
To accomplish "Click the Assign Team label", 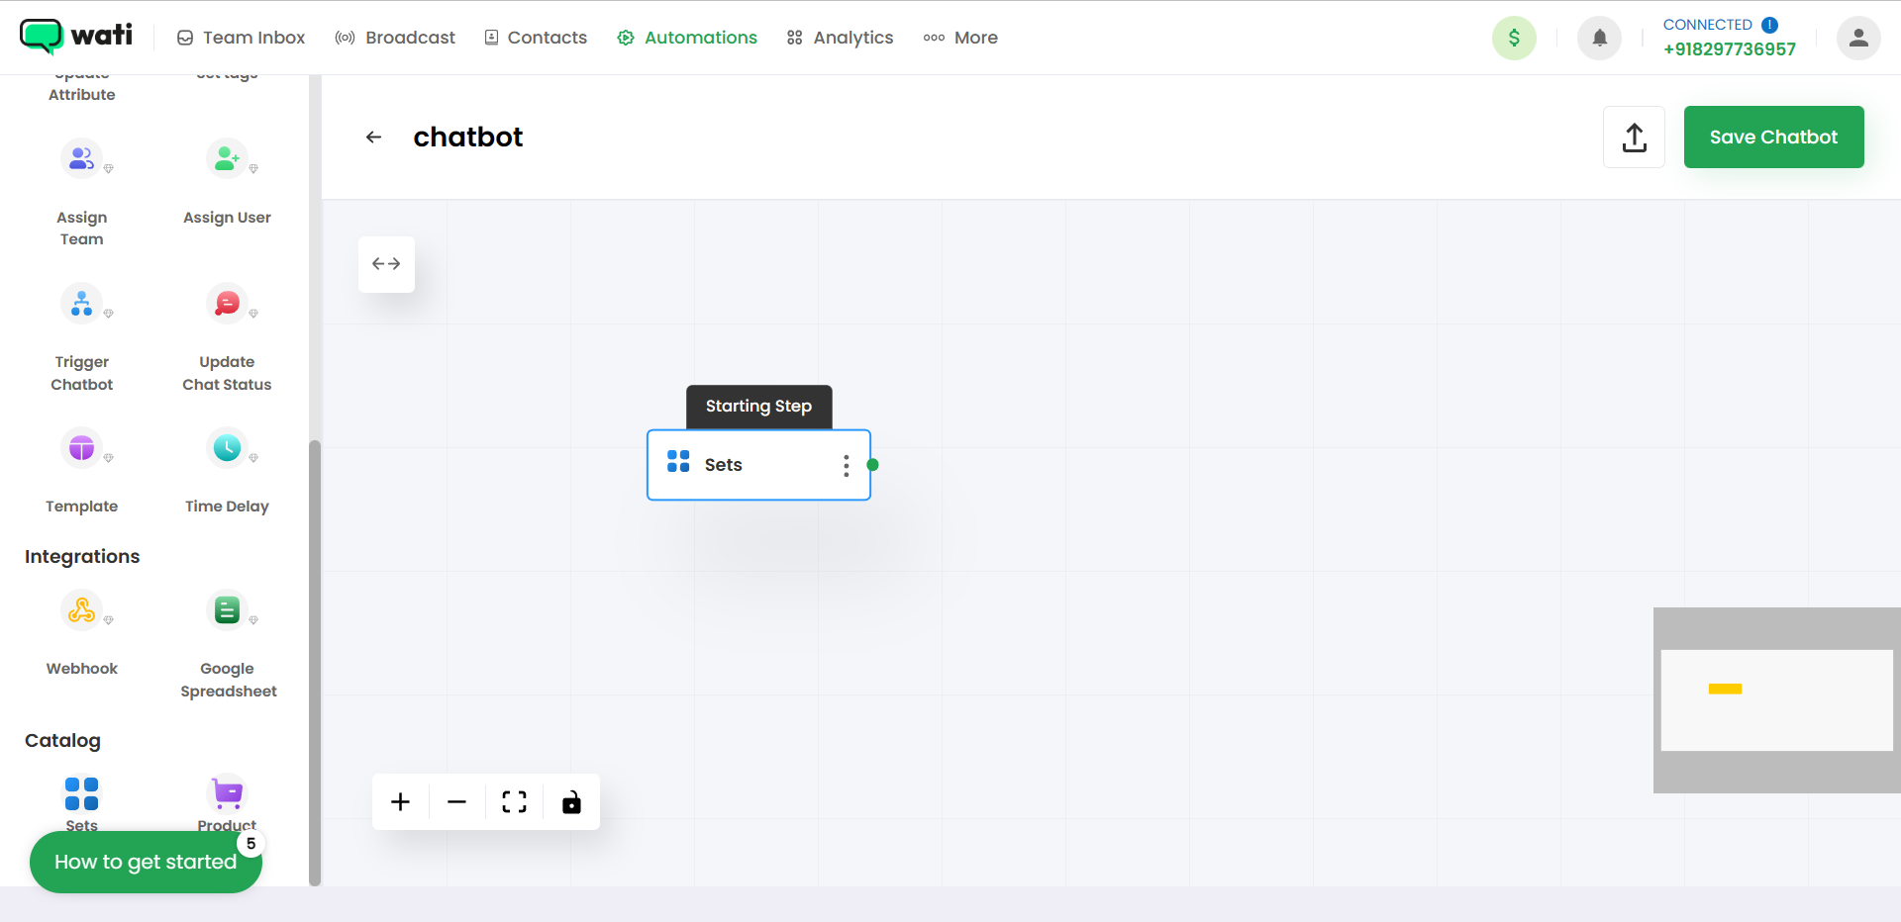I will click(x=82, y=229).
